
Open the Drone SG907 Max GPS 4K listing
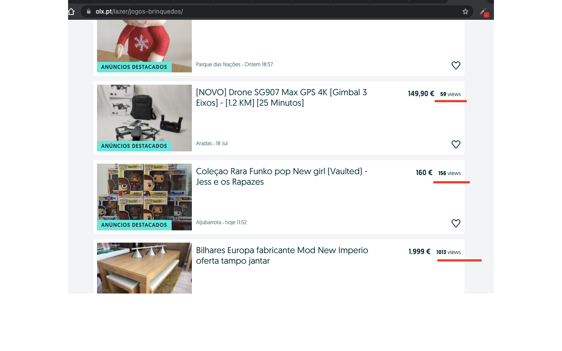click(x=281, y=97)
